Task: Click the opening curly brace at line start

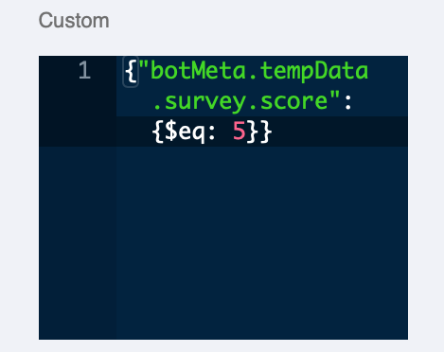Action: pyautogui.click(x=131, y=72)
